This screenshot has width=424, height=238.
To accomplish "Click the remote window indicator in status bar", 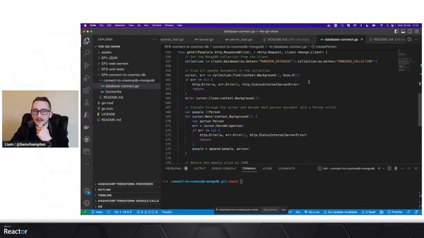I will [85, 212].
